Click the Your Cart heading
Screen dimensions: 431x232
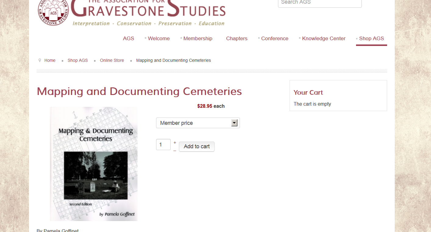(308, 93)
